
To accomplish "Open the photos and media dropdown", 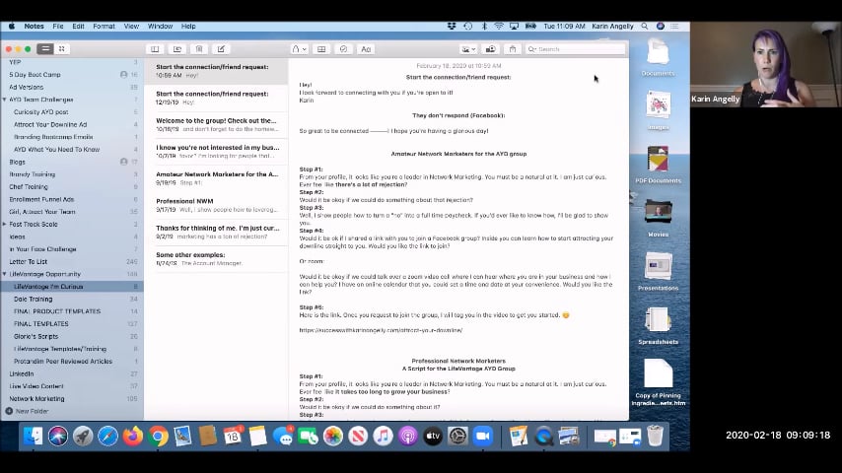I will click(467, 49).
